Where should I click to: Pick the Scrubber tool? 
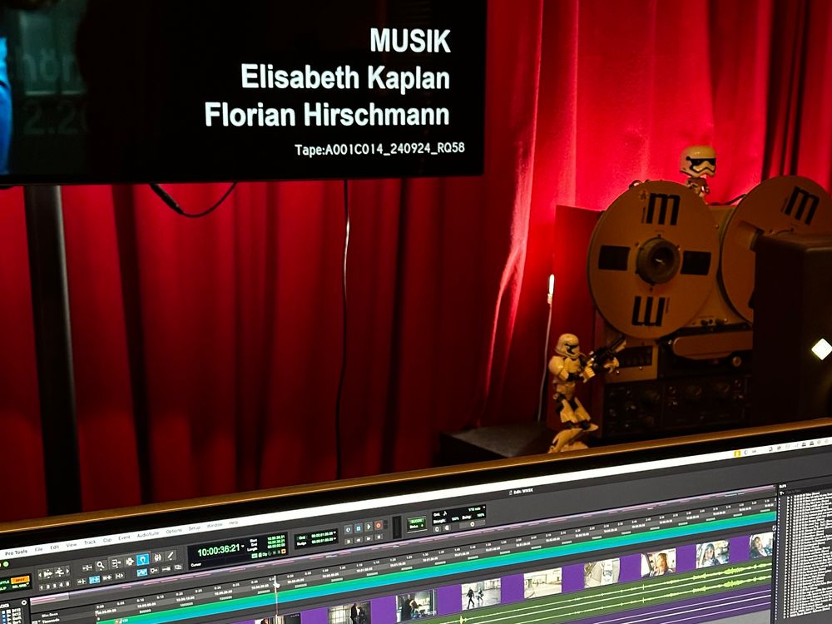pyautogui.click(x=156, y=558)
